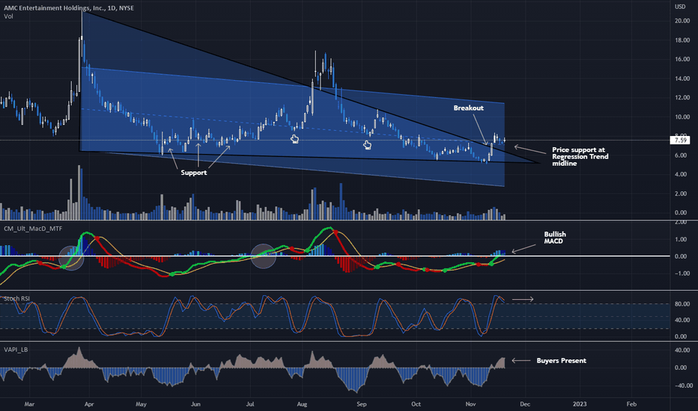The image size is (698, 411).
Task: Click the Aug label on time axis
Action: pyautogui.click(x=302, y=404)
